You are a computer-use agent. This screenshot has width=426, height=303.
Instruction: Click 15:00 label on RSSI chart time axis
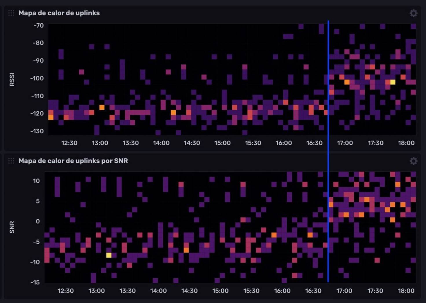(x=223, y=143)
